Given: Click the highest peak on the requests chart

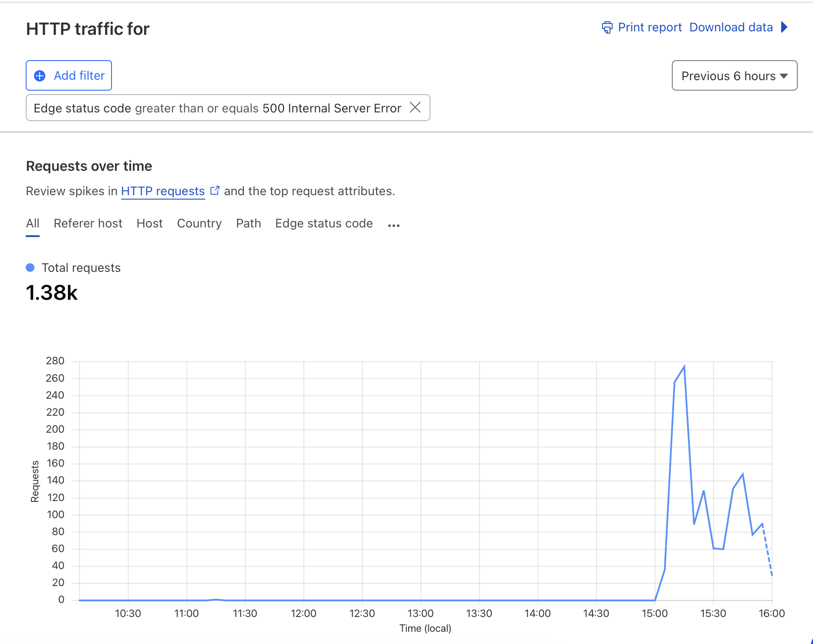Looking at the screenshot, I should (x=684, y=367).
